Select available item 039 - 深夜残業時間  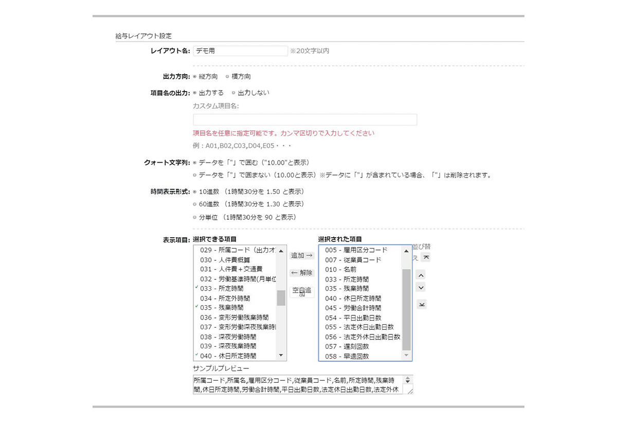235,346
